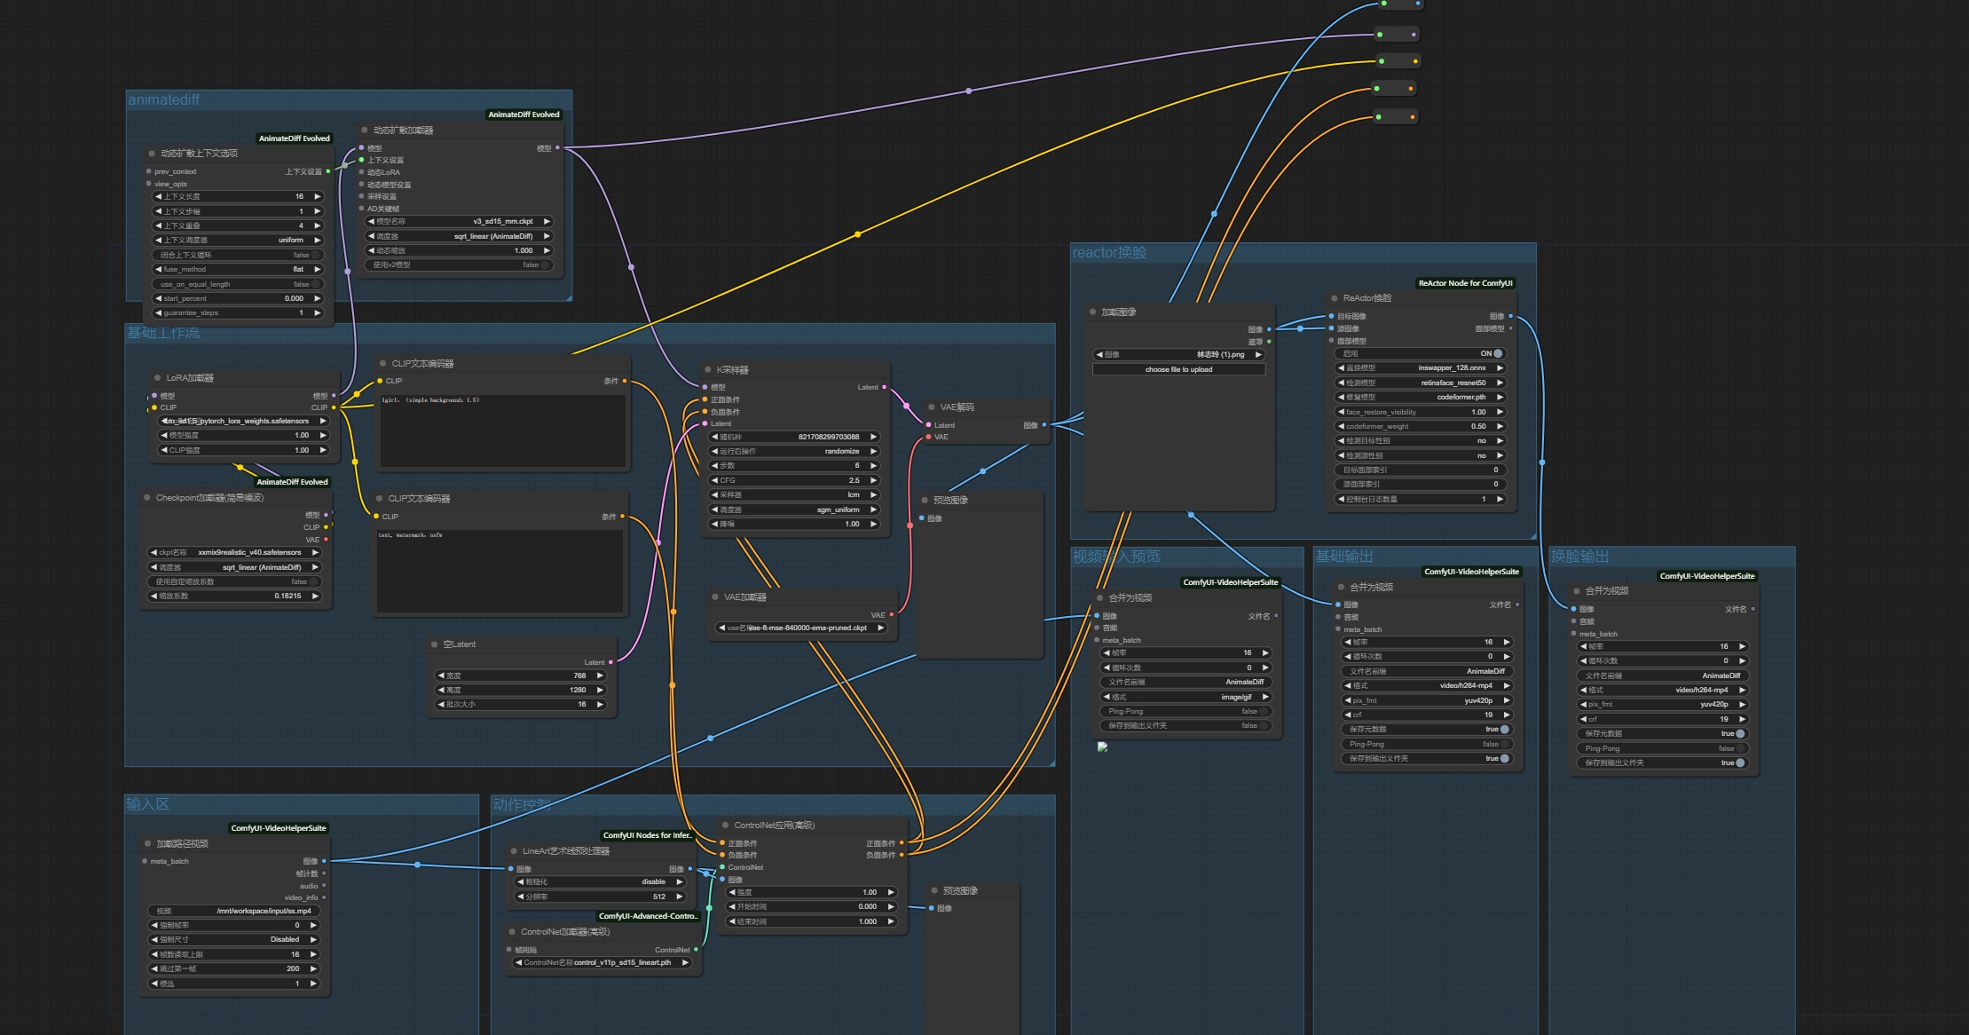Click the VAE加载器 node title dot
This screenshot has width=1969, height=1035.
click(714, 597)
